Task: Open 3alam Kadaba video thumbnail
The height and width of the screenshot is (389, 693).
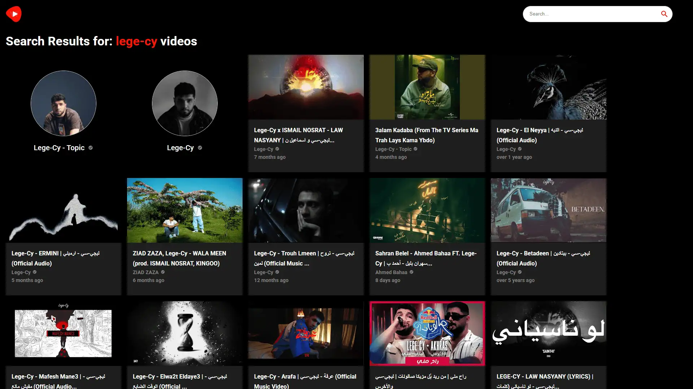Action: click(x=427, y=87)
